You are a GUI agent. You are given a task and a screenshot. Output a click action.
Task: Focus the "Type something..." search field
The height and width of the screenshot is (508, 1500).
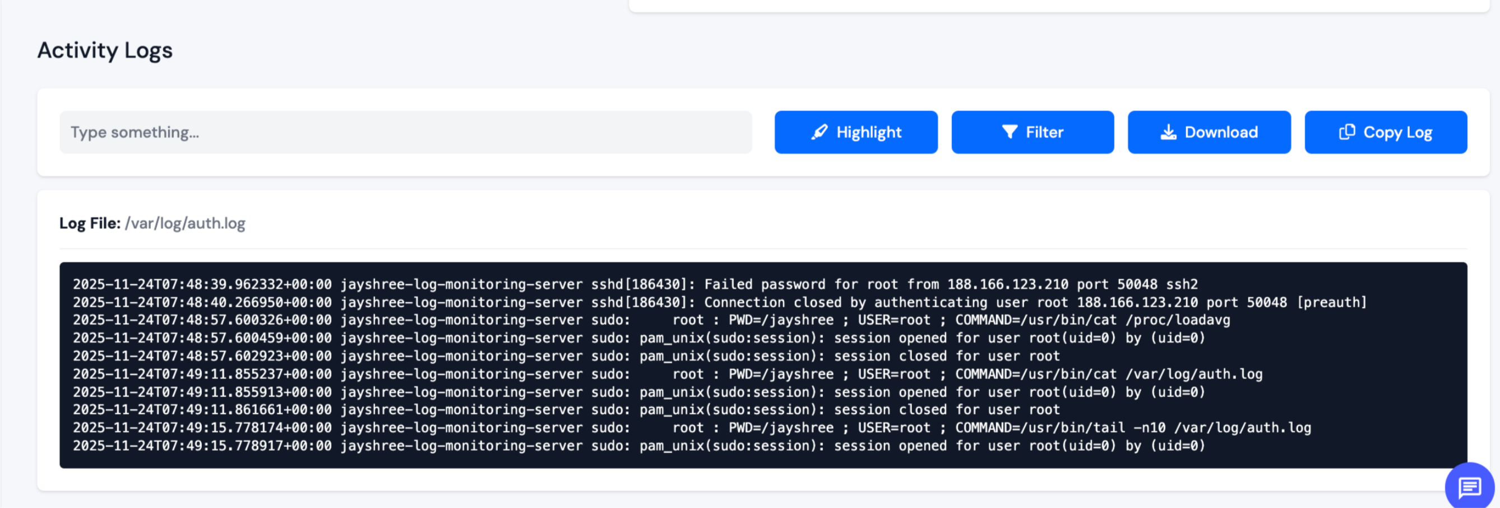tap(405, 132)
